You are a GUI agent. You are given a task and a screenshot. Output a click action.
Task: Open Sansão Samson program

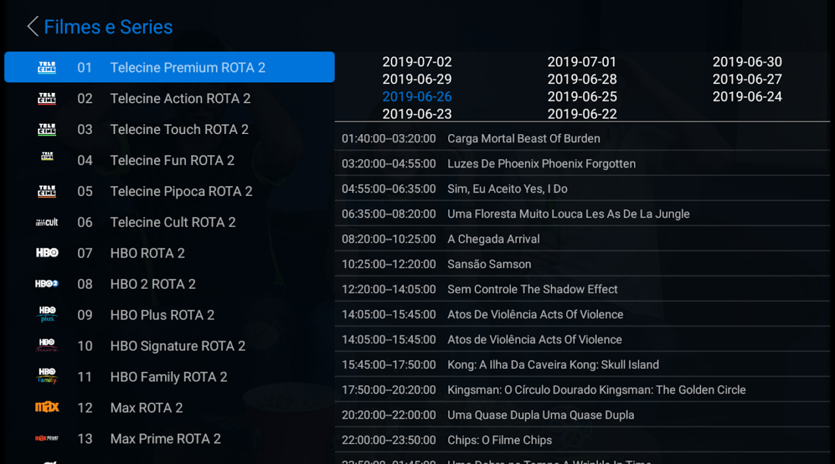point(582,264)
